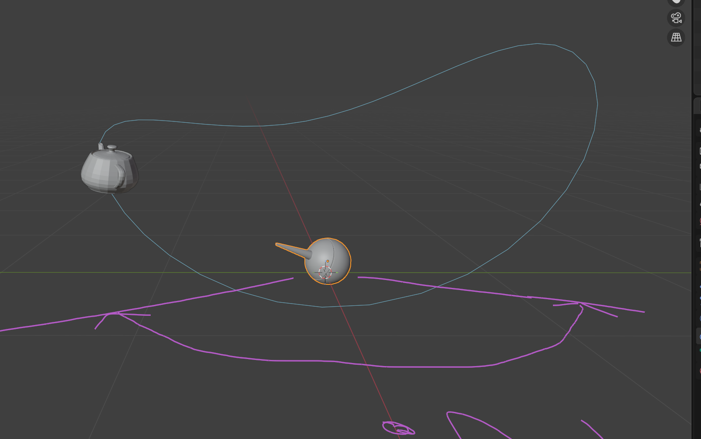Viewport: 701px width, 439px height.
Task: Click the teapot lid knob
Action: (x=112, y=148)
